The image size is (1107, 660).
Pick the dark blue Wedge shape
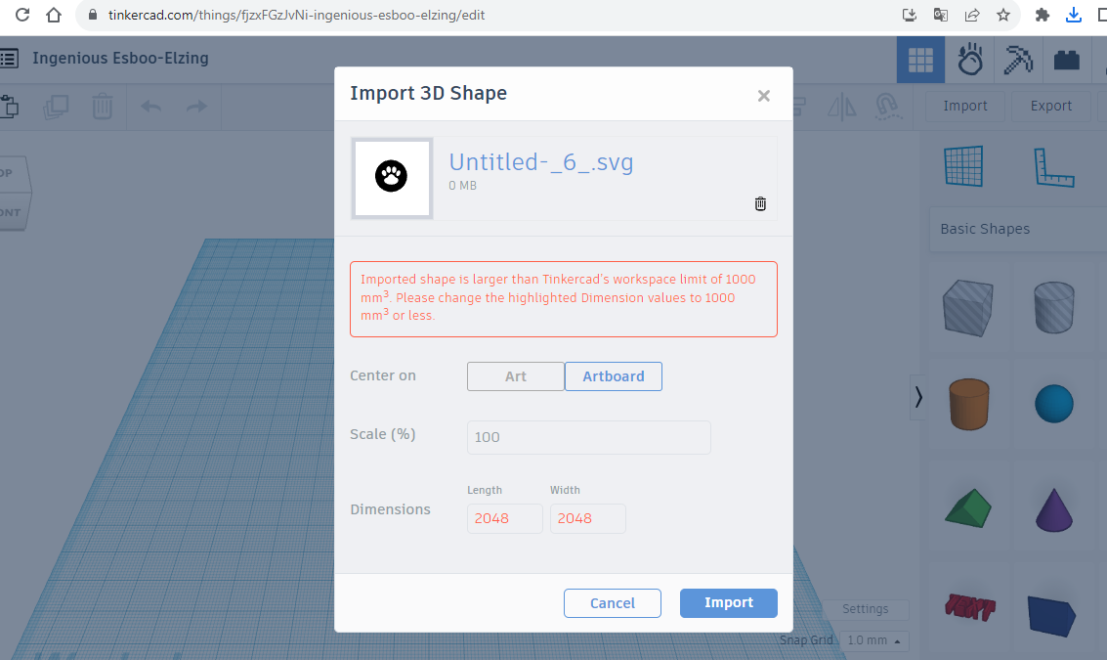click(x=1051, y=616)
